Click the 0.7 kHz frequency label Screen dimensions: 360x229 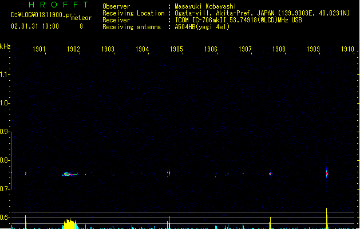tap(5, 189)
